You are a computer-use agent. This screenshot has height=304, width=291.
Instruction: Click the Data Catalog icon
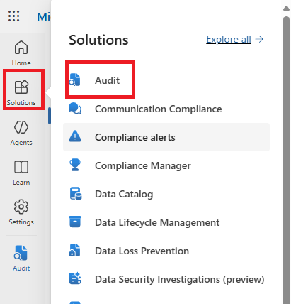click(x=76, y=193)
